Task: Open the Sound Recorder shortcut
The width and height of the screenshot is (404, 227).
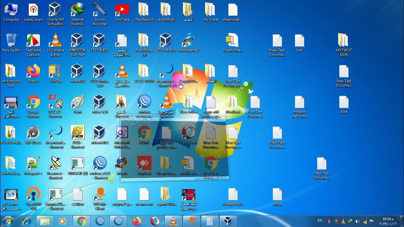Action: (100, 15)
